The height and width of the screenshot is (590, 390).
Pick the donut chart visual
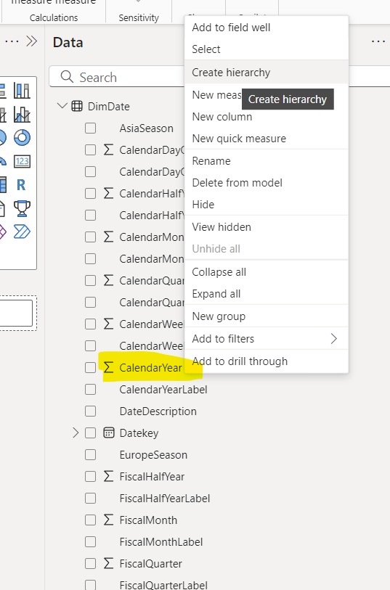(x=22, y=138)
